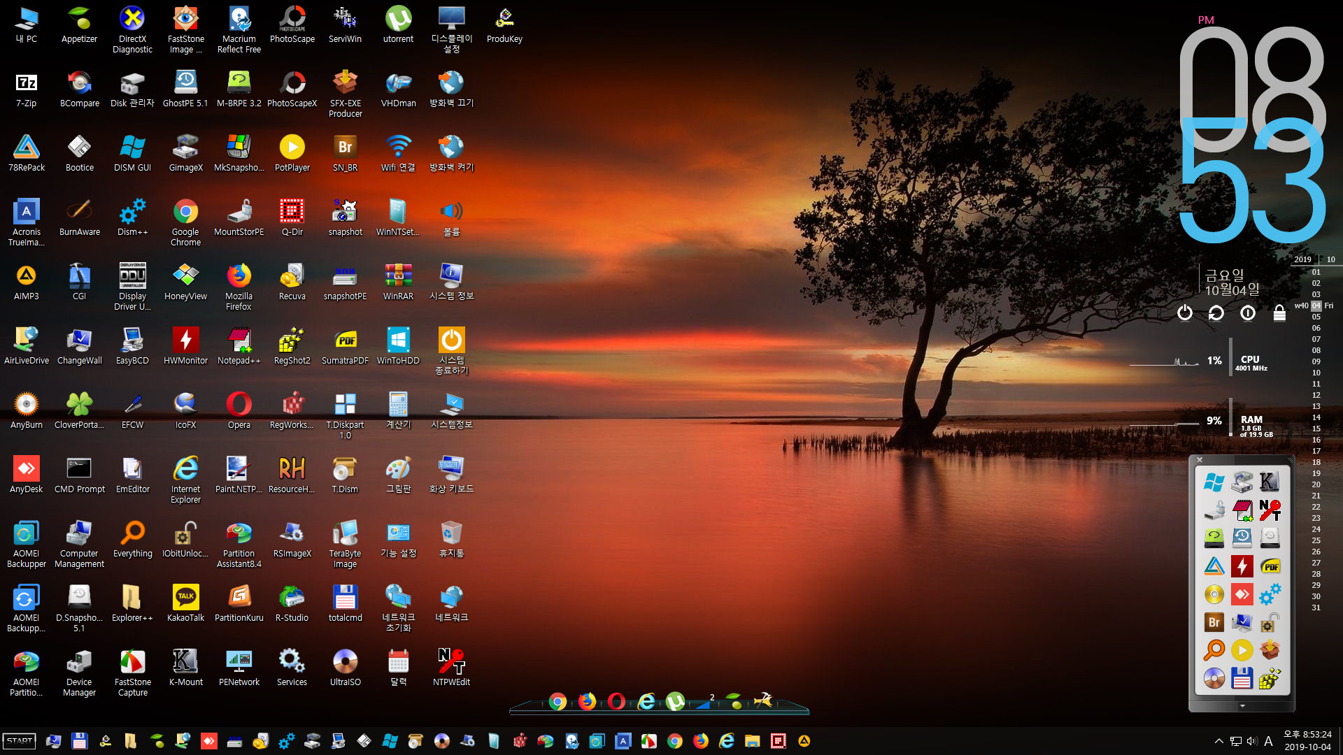The width and height of the screenshot is (1343, 755).
Task: Click the power shutdown icon in the widget
Action: click(x=1184, y=312)
